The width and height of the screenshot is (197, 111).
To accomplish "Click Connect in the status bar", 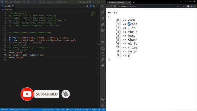I will (x=14, y=110).
